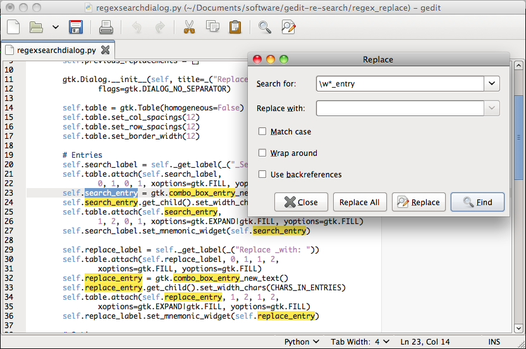The height and width of the screenshot is (349, 526).
Task: Click line number 14 in the gutter
Action: click(x=9, y=108)
